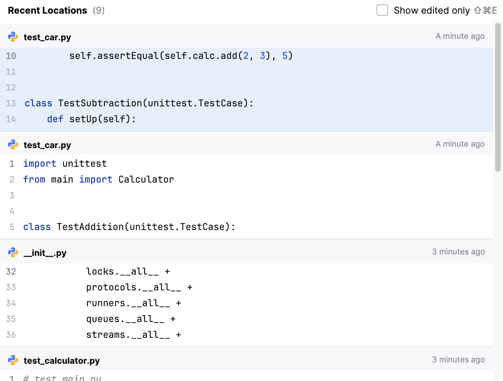Open the __init__.py recent location header
Image resolution: width=503 pixels, height=381 pixels.
(45, 253)
